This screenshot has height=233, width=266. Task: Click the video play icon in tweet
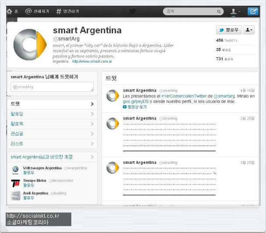(125, 107)
